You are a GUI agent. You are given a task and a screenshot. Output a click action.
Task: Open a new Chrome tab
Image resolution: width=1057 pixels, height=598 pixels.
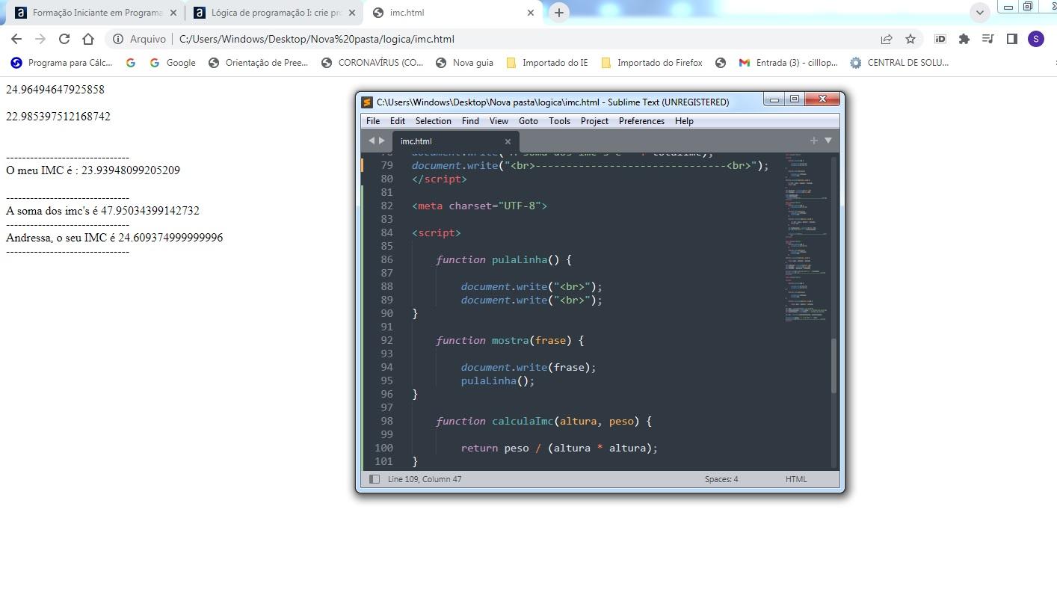(x=559, y=12)
